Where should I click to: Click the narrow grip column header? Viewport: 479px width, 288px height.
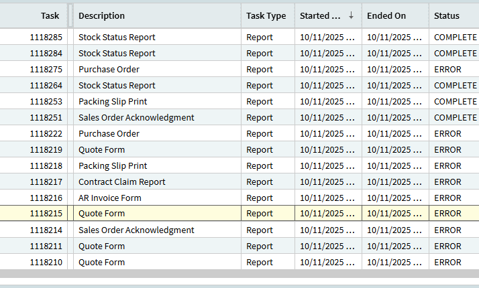(x=70, y=15)
